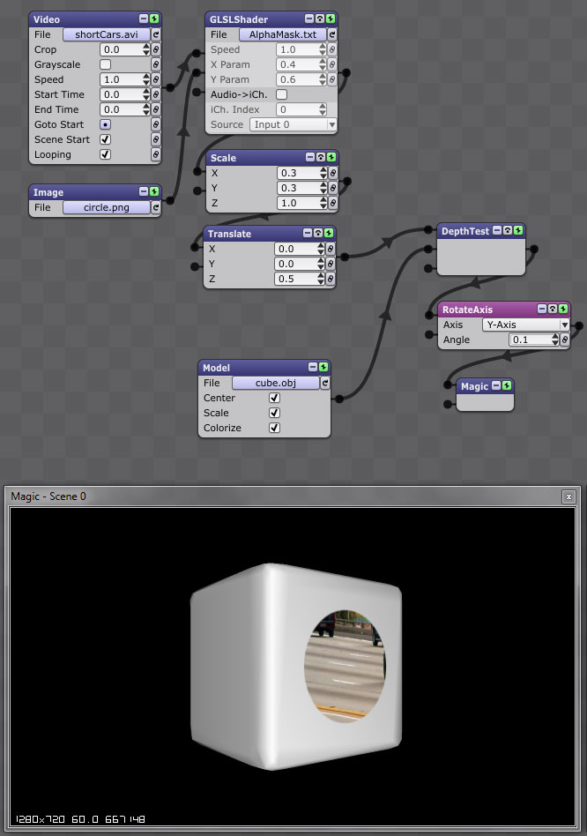Viewport: 587px width, 836px height.
Task: Click the bypass icon on the Scale module
Action: point(321,157)
